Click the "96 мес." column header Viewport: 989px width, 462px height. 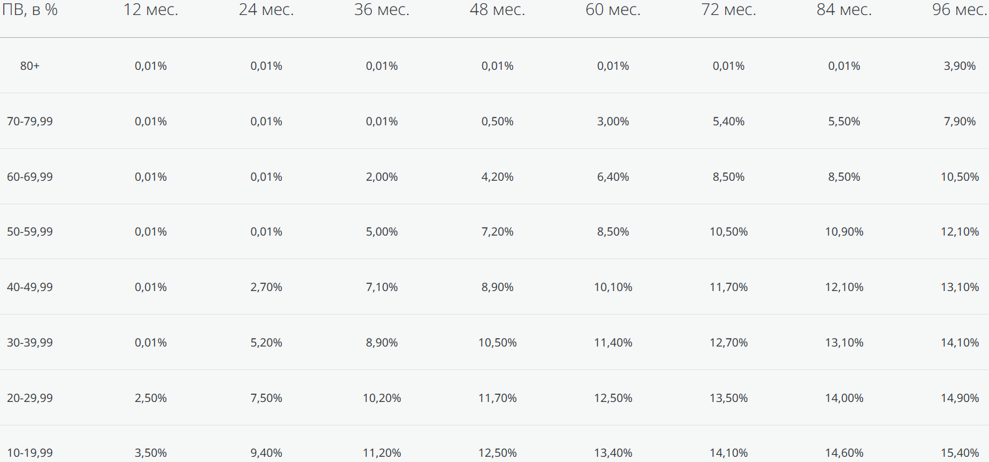(x=959, y=10)
